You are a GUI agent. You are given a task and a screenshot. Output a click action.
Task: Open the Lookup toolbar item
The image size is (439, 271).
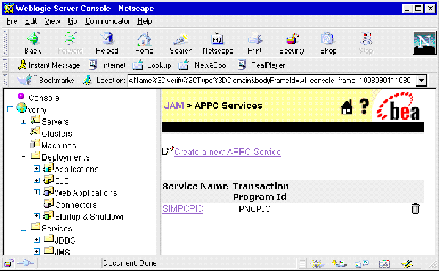coord(152,65)
